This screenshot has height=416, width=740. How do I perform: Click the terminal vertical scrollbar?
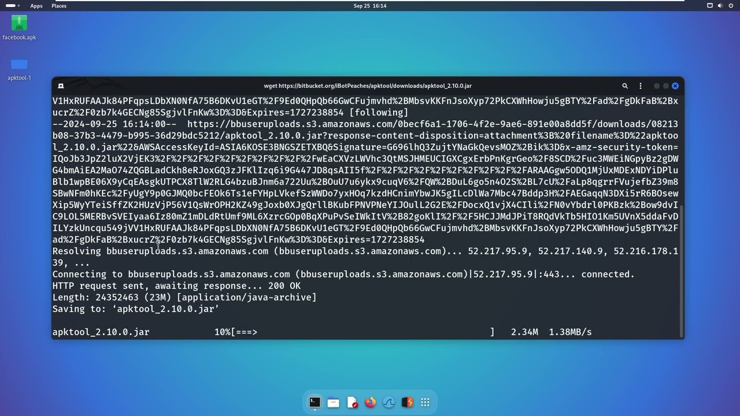682,271
